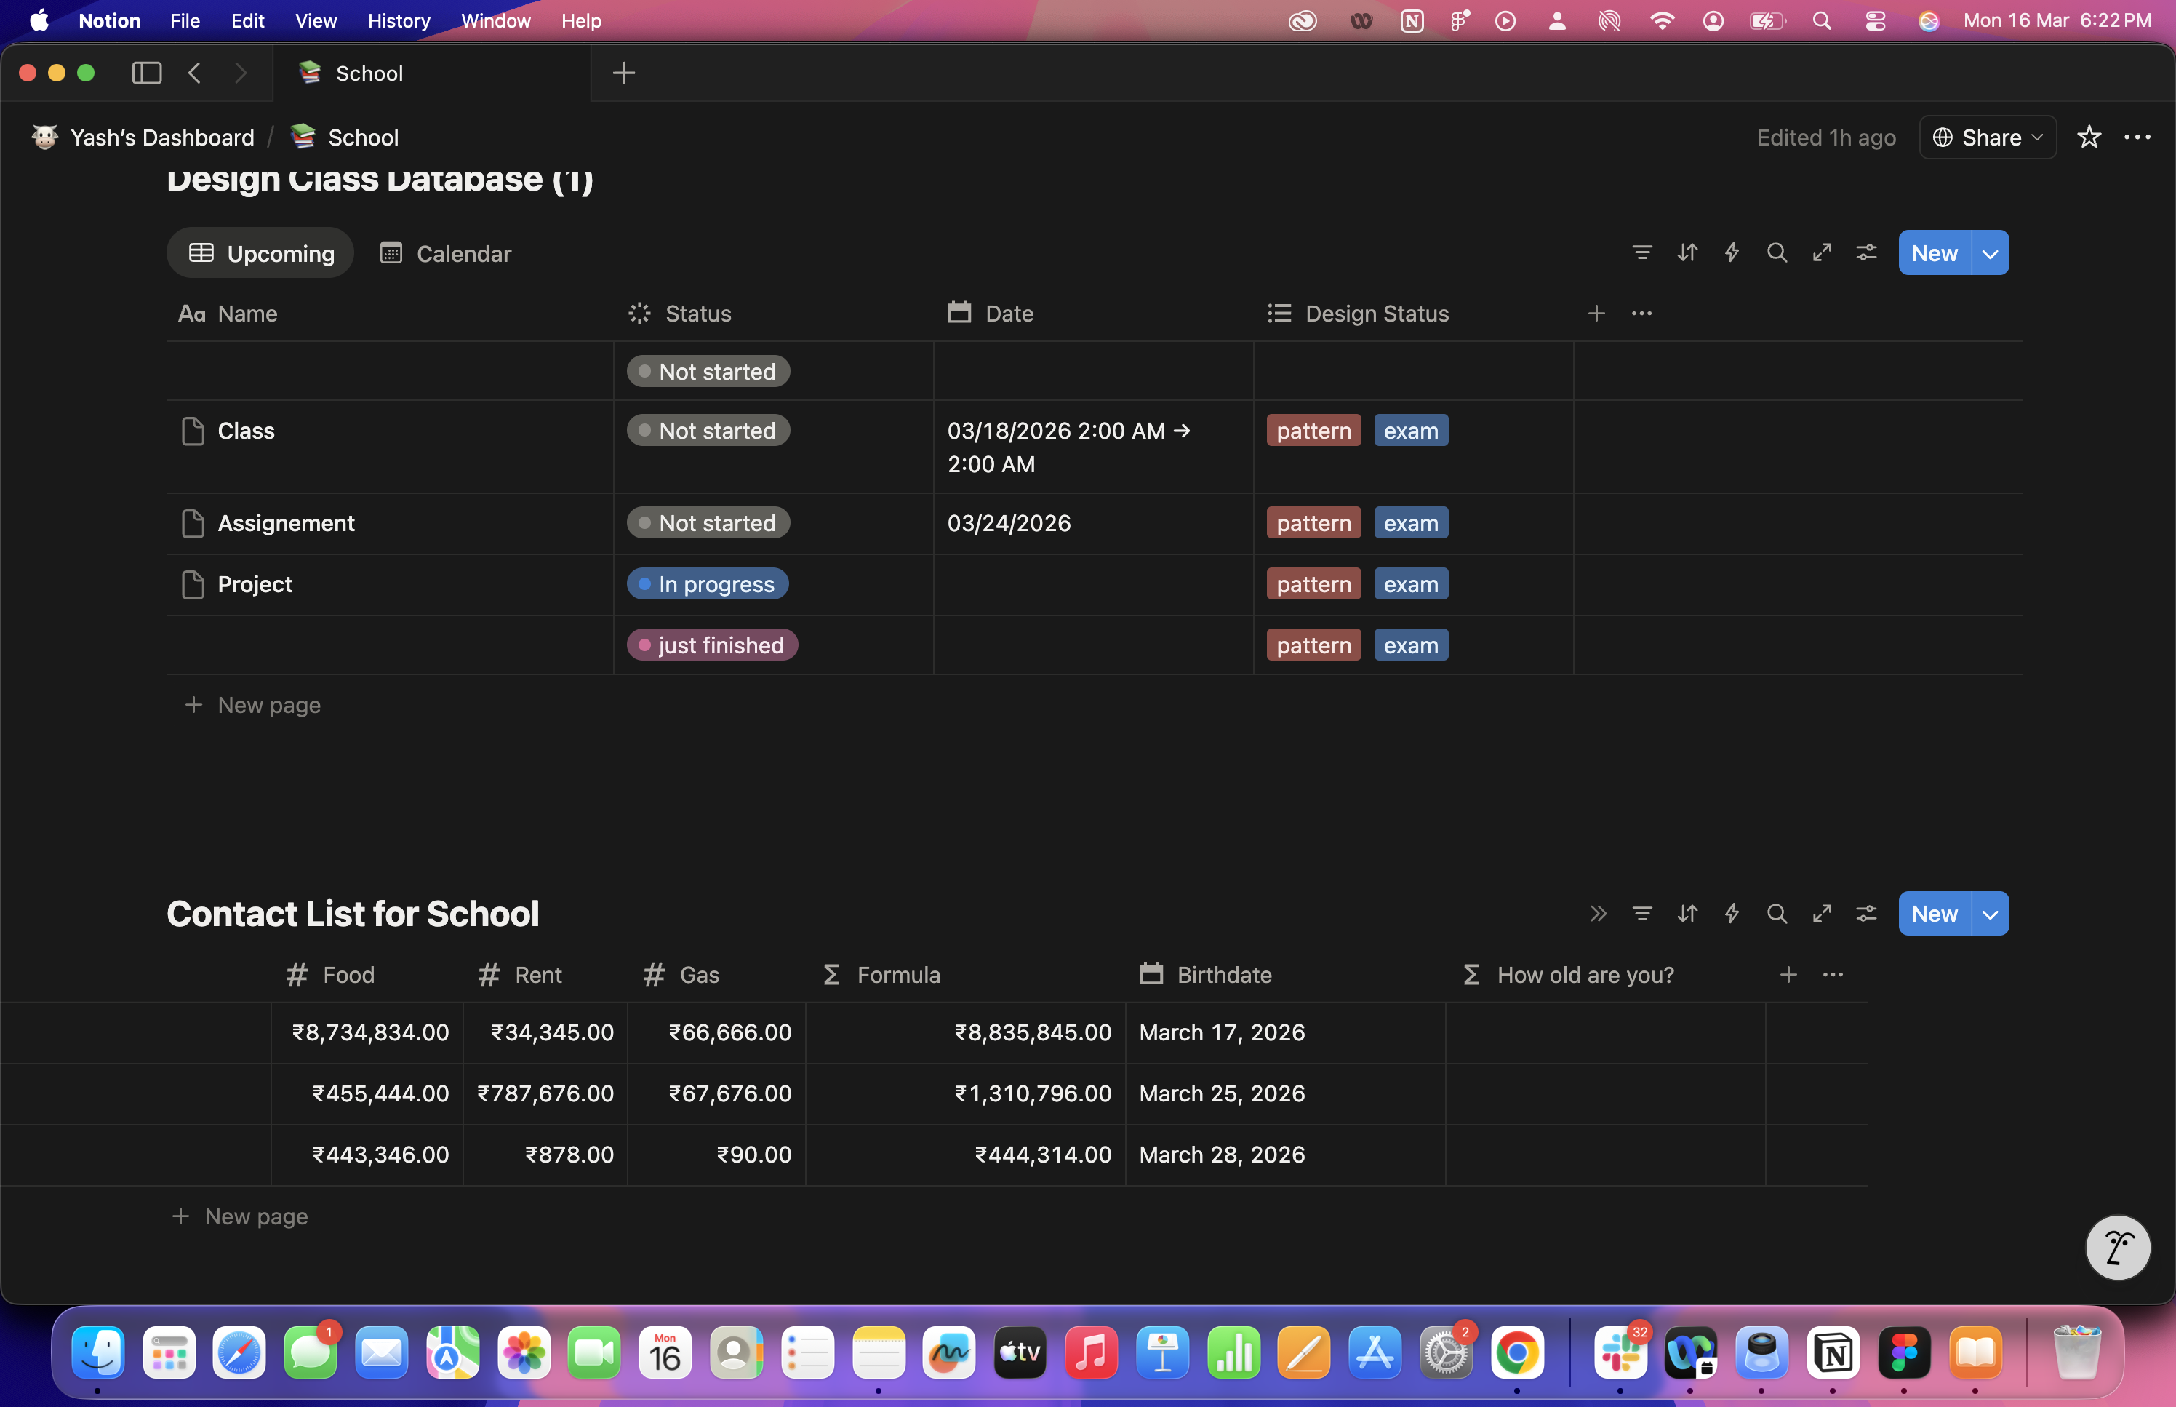The width and height of the screenshot is (2176, 1407).
Task: Open Design Status column header menu
Action: coord(1412,314)
